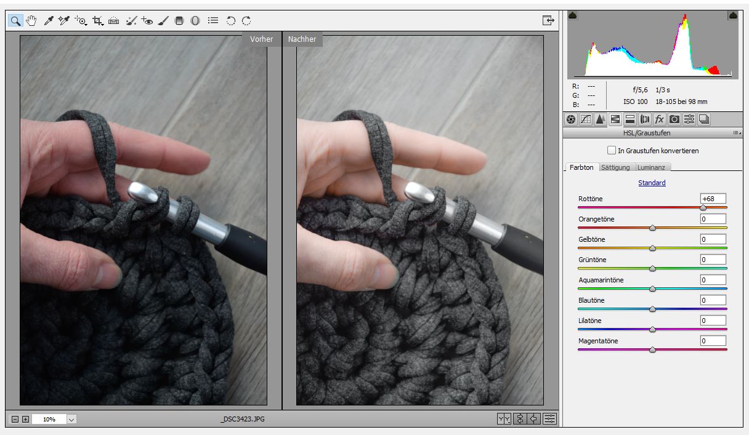Screen dimensions: 749x435
Task: Open the Split Toning panel
Action: (630, 119)
